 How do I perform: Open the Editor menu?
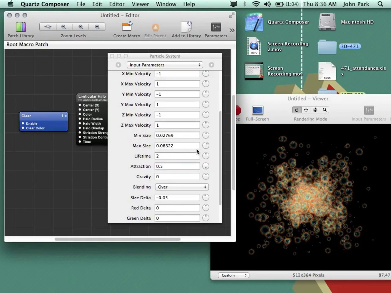(x=117, y=4)
